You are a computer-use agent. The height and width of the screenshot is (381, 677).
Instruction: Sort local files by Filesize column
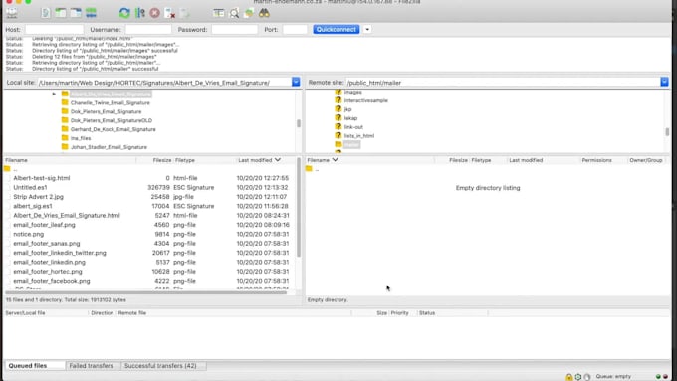point(162,160)
